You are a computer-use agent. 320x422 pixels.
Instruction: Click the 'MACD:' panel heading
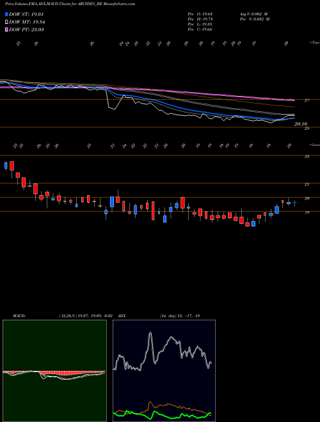click(x=19, y=316)
